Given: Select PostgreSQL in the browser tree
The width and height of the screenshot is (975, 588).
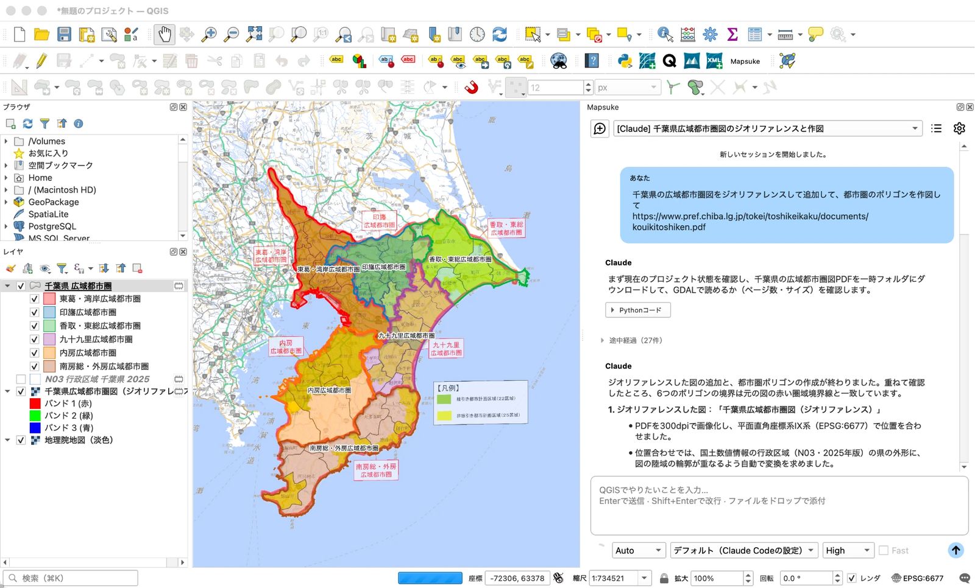Looking at the screenshot, I should (52, 226).
